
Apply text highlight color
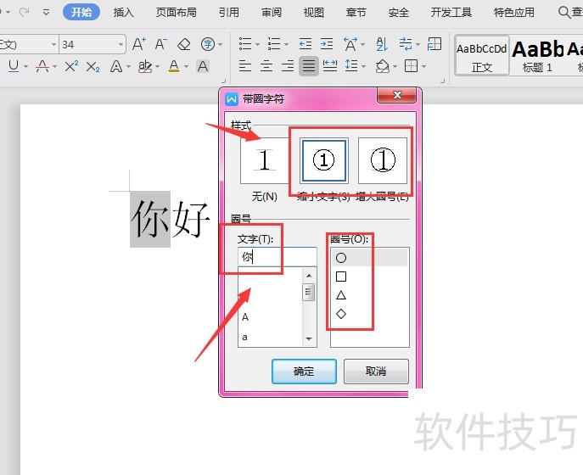tap(144, 66)
